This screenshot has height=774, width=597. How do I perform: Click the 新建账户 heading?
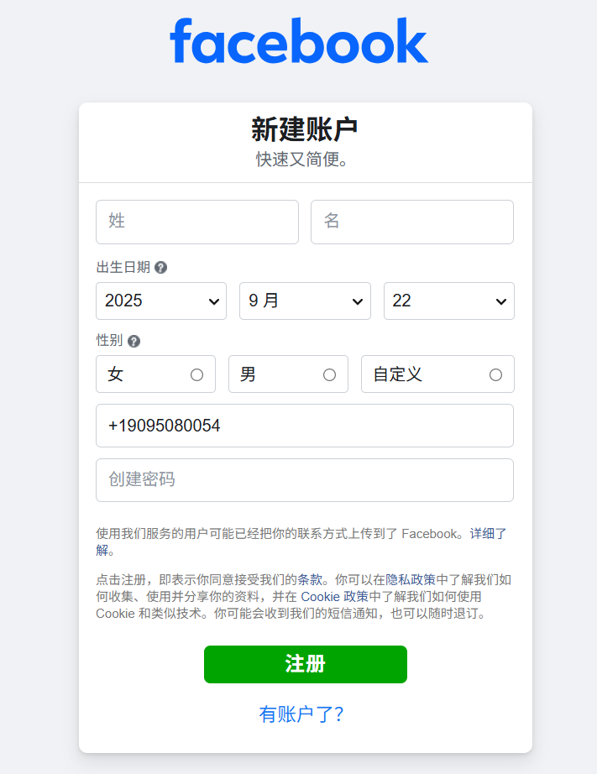tap(304, 129)
